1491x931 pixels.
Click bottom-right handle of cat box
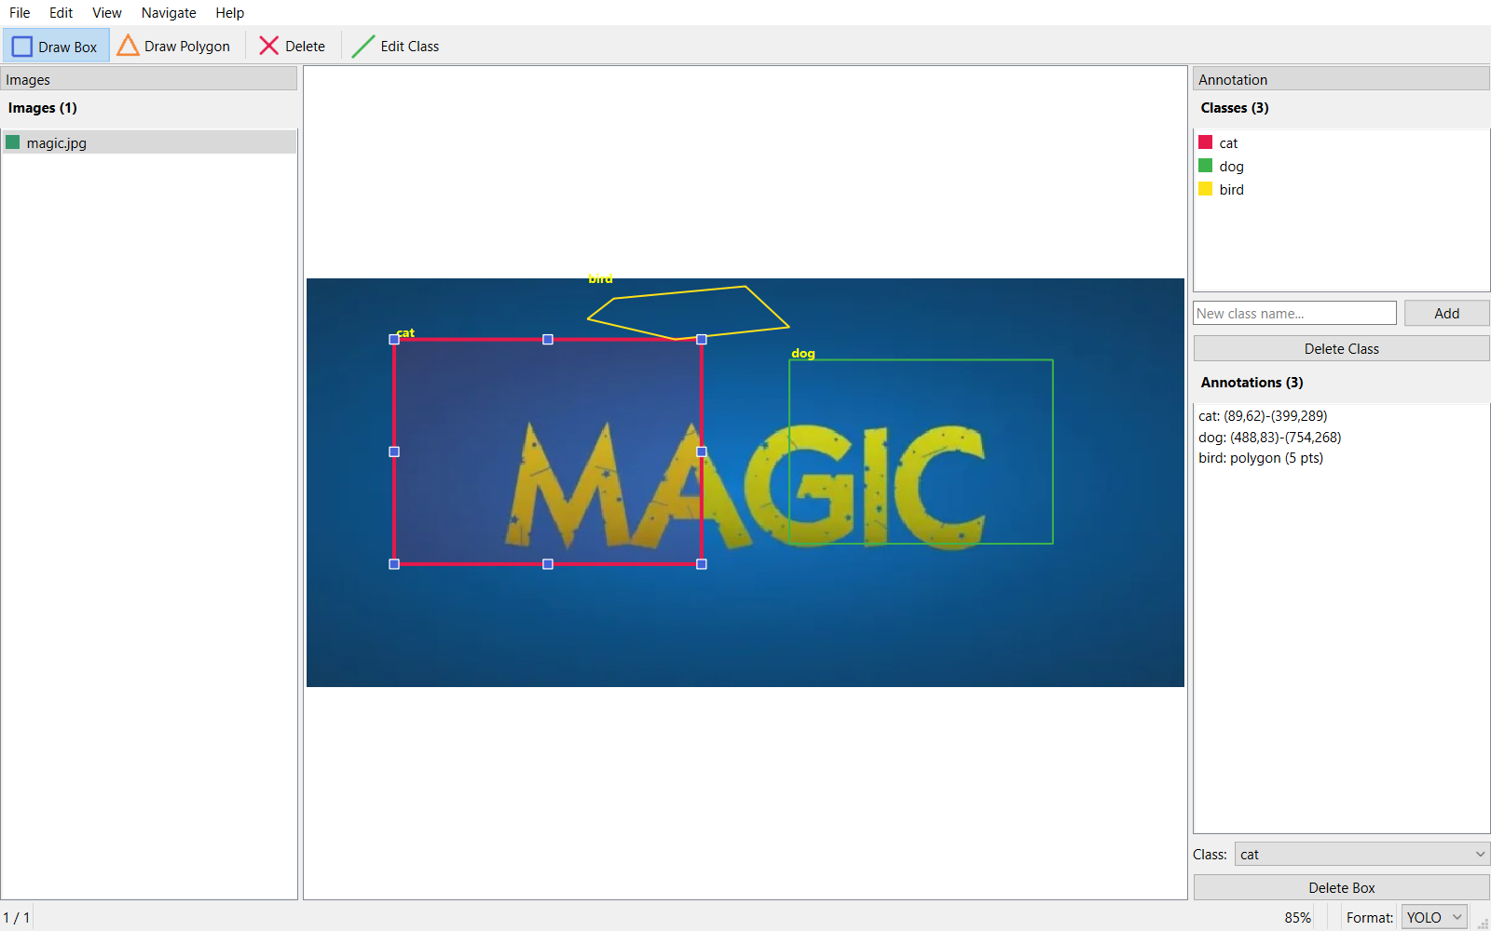point(702,564)
